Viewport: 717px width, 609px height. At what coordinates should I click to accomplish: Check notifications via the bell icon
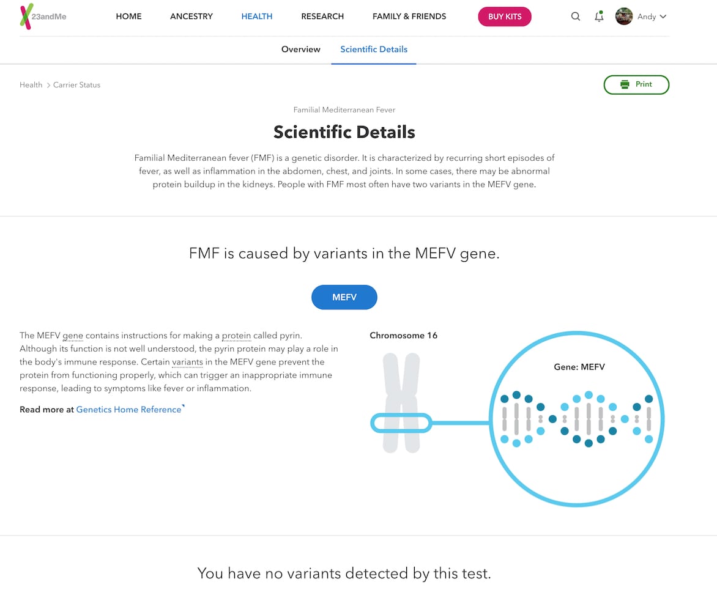pyautogui.click(x=598, y=17)
